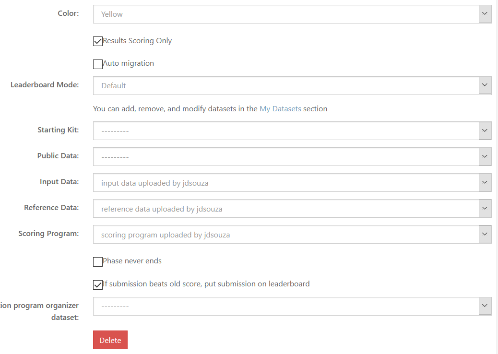Click the Reference Data dropdown arrow
Image resolution: width=498 pixels, height=354 pixels.
(485, 208)
